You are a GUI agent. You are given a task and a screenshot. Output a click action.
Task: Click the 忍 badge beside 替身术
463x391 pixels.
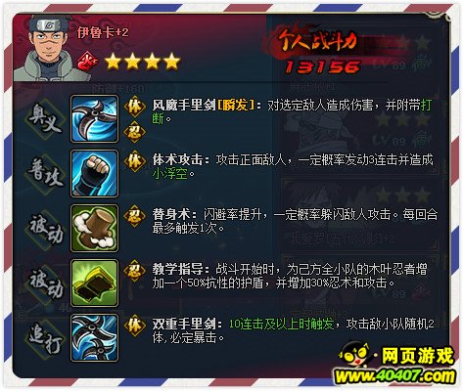point(134,216)
